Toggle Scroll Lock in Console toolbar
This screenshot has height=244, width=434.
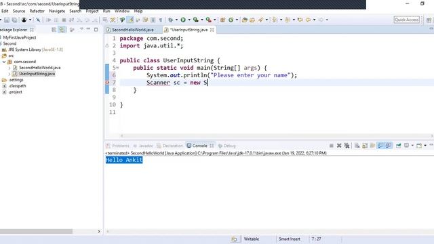pos(365,146)
